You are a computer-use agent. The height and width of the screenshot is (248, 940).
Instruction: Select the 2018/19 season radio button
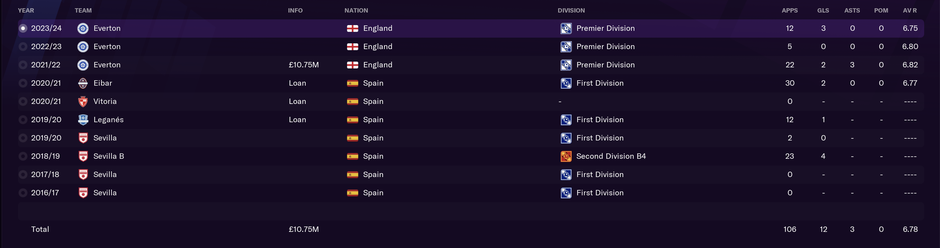[23, 156]
